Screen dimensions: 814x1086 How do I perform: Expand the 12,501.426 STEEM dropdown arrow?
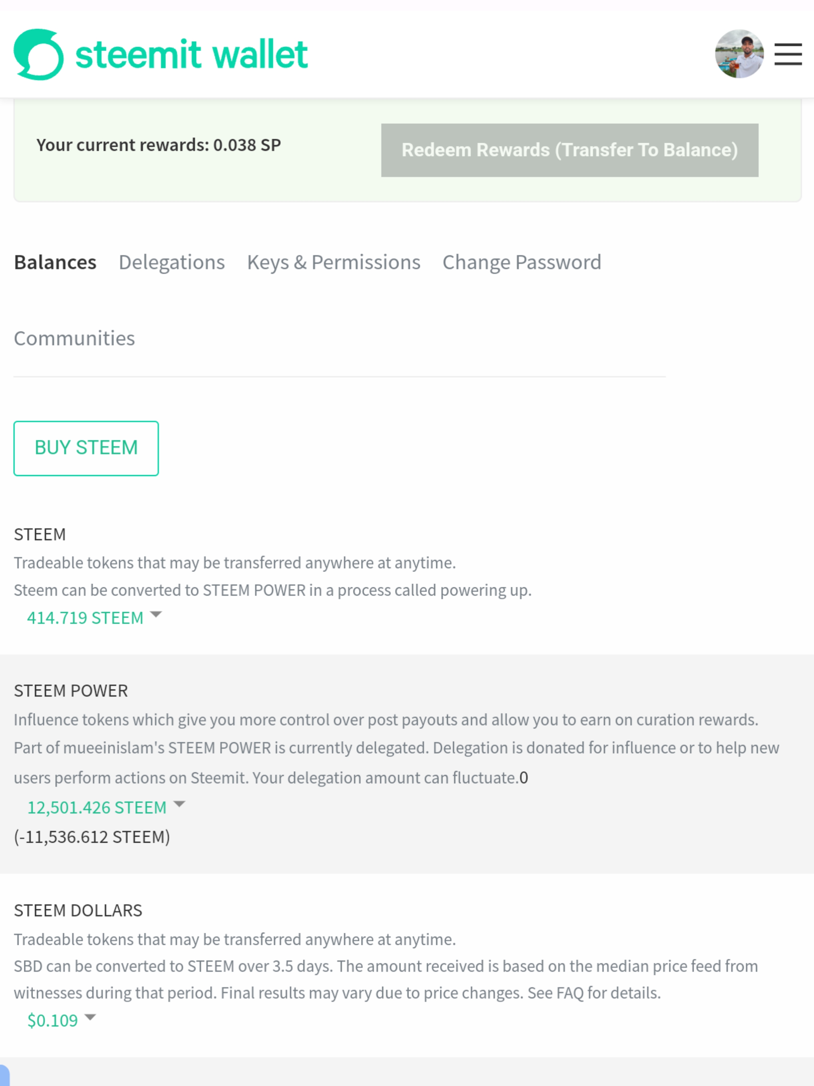pyautogui.click(x=179, y=804)
